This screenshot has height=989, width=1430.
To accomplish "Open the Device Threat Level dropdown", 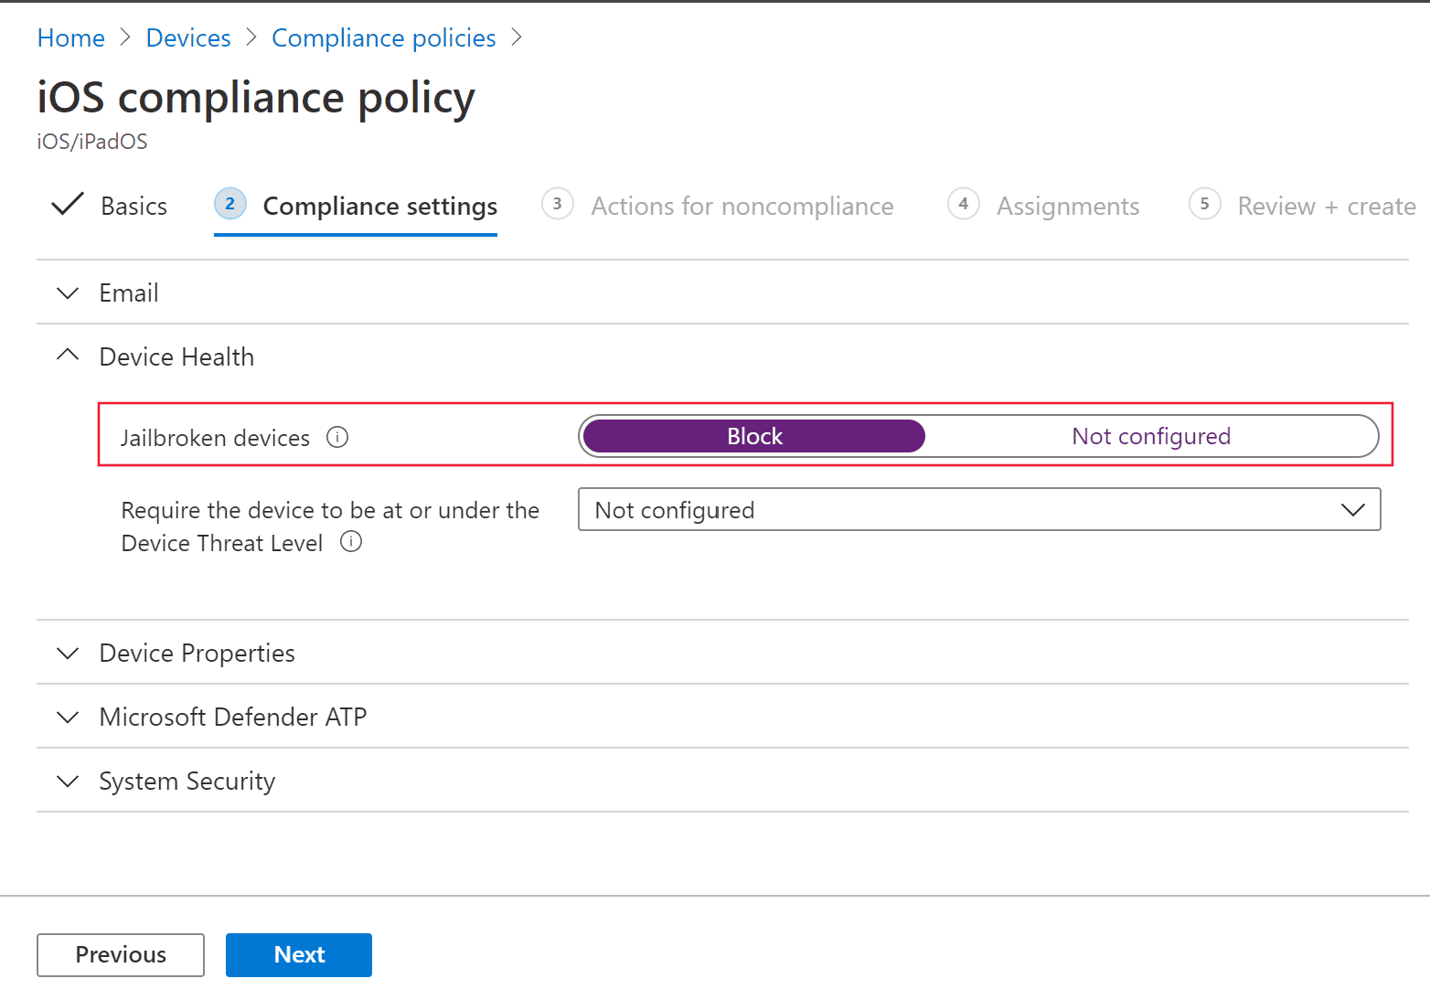I will (x=1353, y=509).
